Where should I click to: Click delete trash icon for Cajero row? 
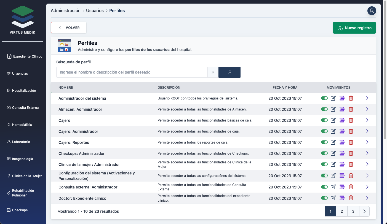[x=351, y=120]
